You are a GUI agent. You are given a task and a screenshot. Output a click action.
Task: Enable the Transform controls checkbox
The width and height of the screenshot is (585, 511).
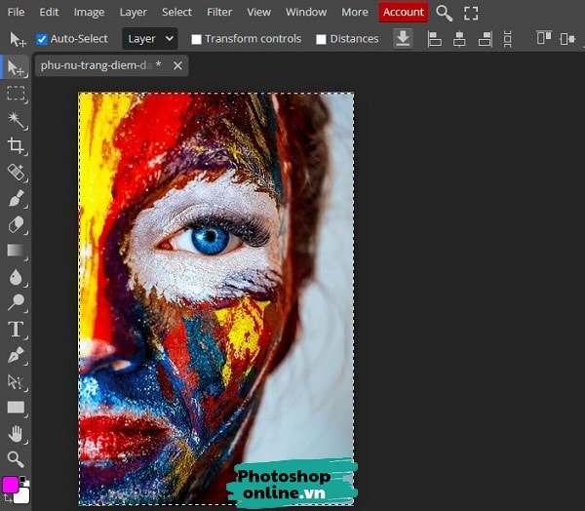point(197,39)
